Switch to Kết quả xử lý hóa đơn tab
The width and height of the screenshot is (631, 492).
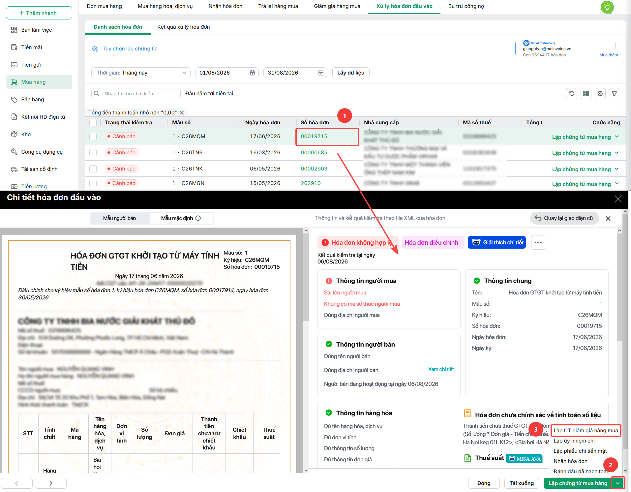[184, 27]
